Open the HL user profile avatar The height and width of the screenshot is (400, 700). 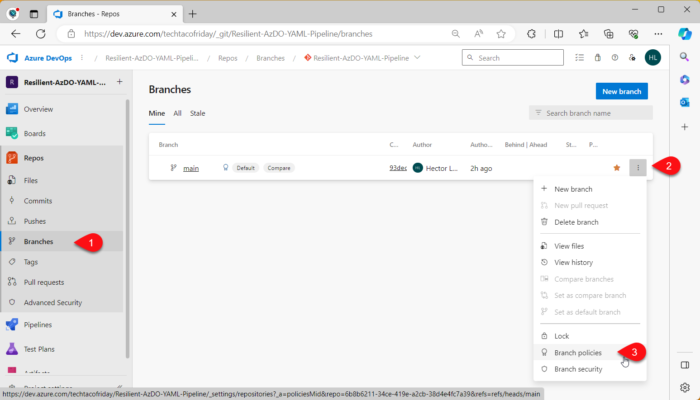(653, 57)
